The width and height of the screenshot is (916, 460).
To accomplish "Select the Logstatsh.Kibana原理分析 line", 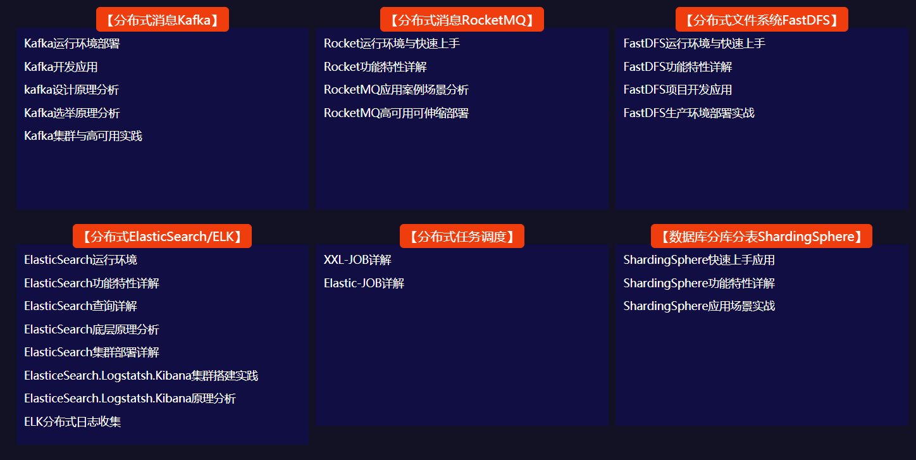I will (130, 399).
